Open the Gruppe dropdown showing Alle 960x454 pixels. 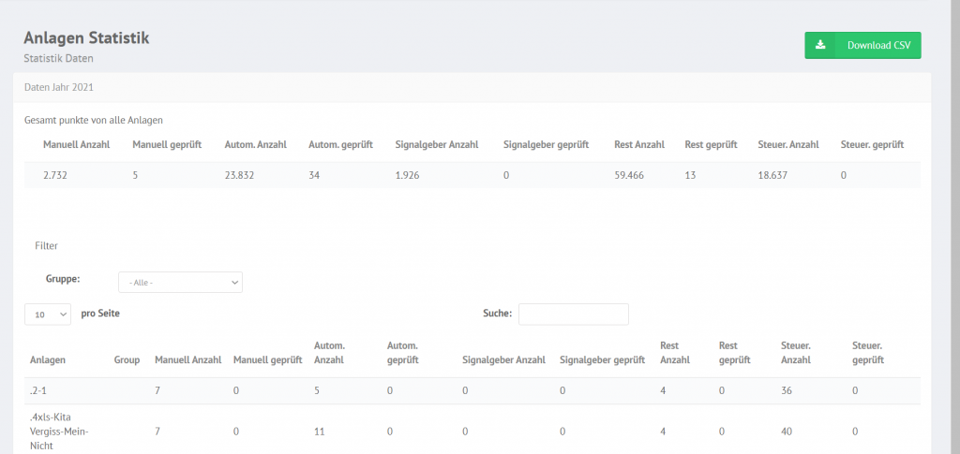pos(181,283)
